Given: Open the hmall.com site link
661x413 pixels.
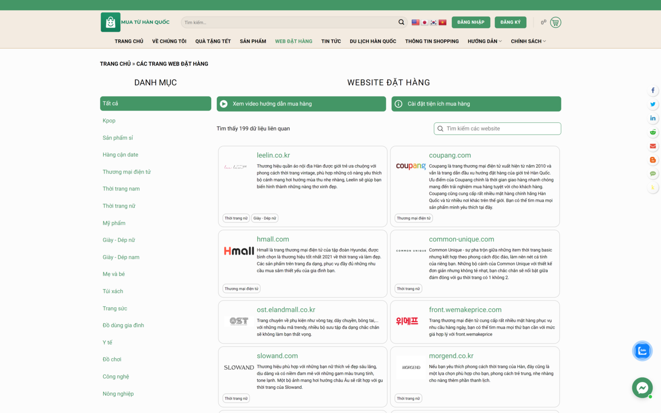Looking at the screenshot, I should [x=273, y=240].
